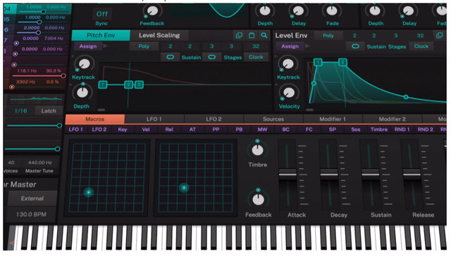
Task: Click the Pitch Env Assign button
Action: 88,46
